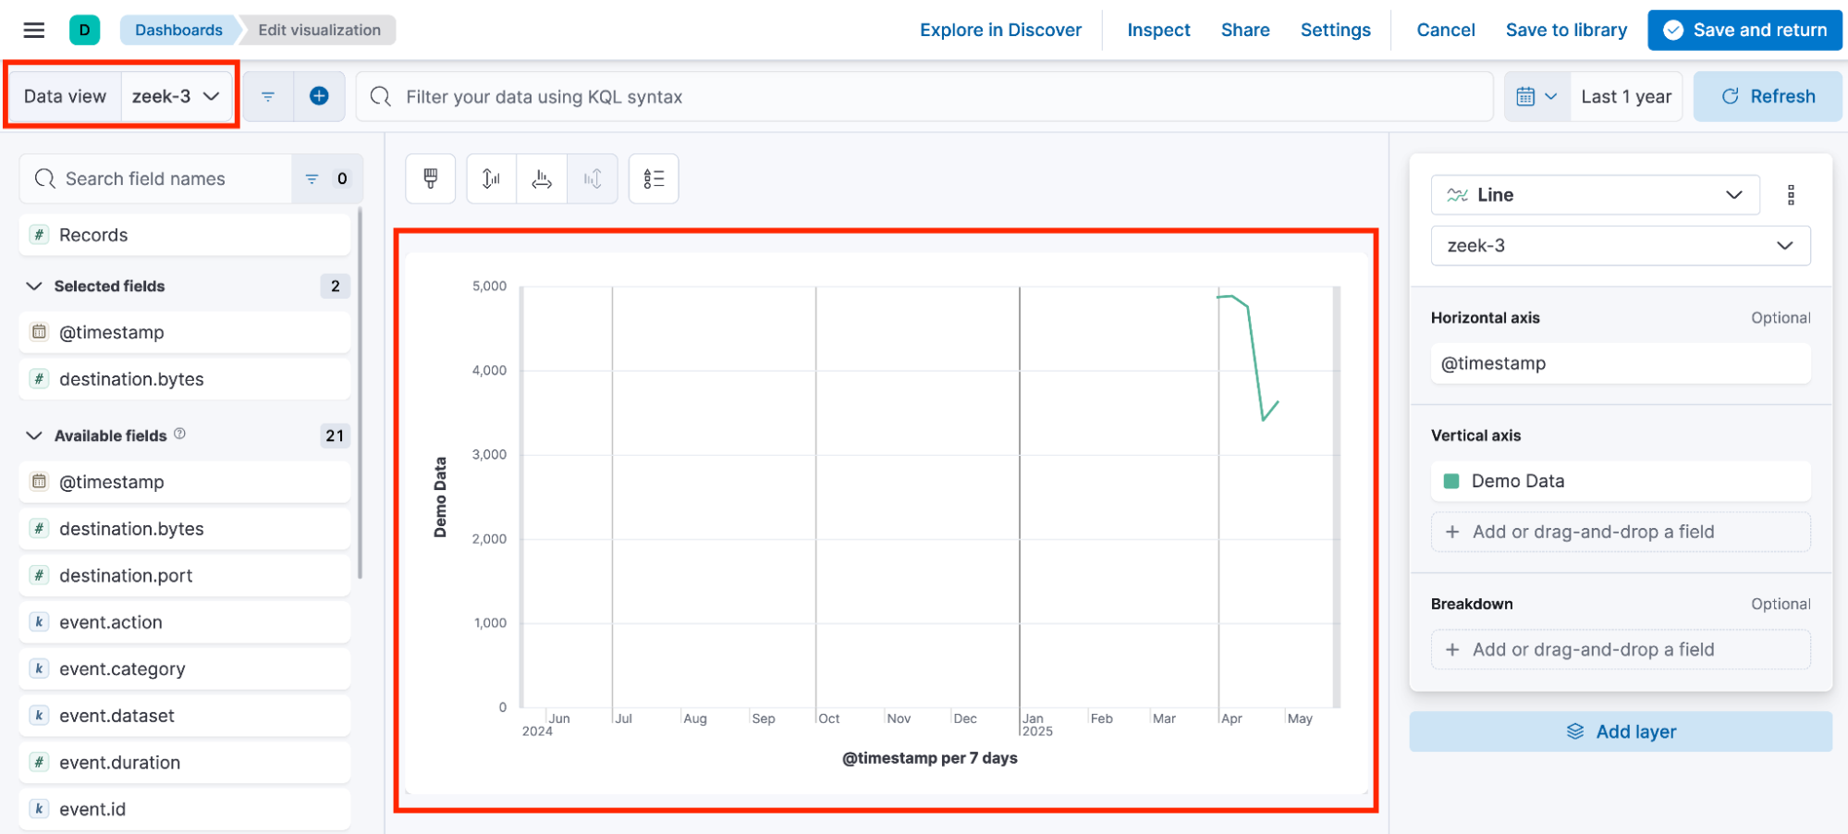Screen dimensions: 1848x834
Task: Open the calendar quick date menu
Action: click(x=1536, y=96)
